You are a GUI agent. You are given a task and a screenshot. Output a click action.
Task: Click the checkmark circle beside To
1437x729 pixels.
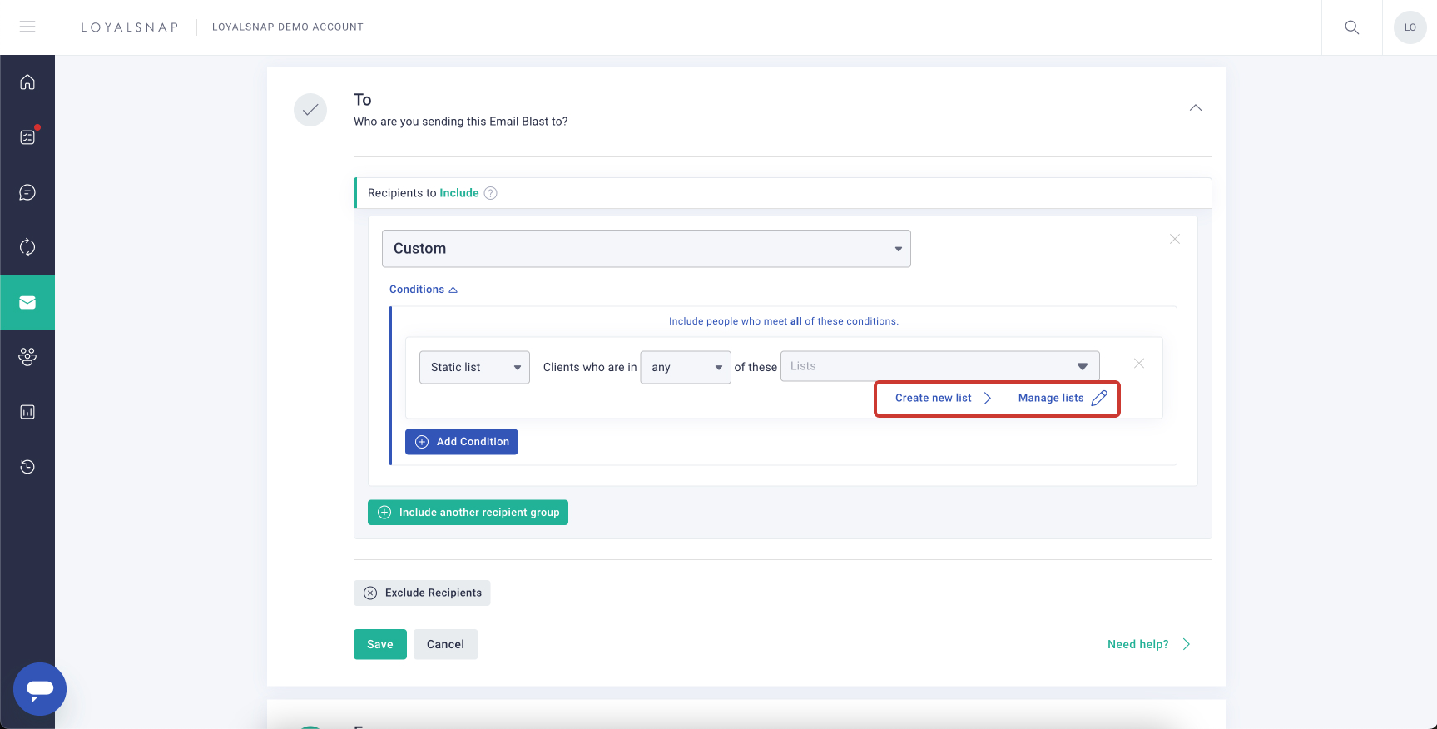pos(310,110)
